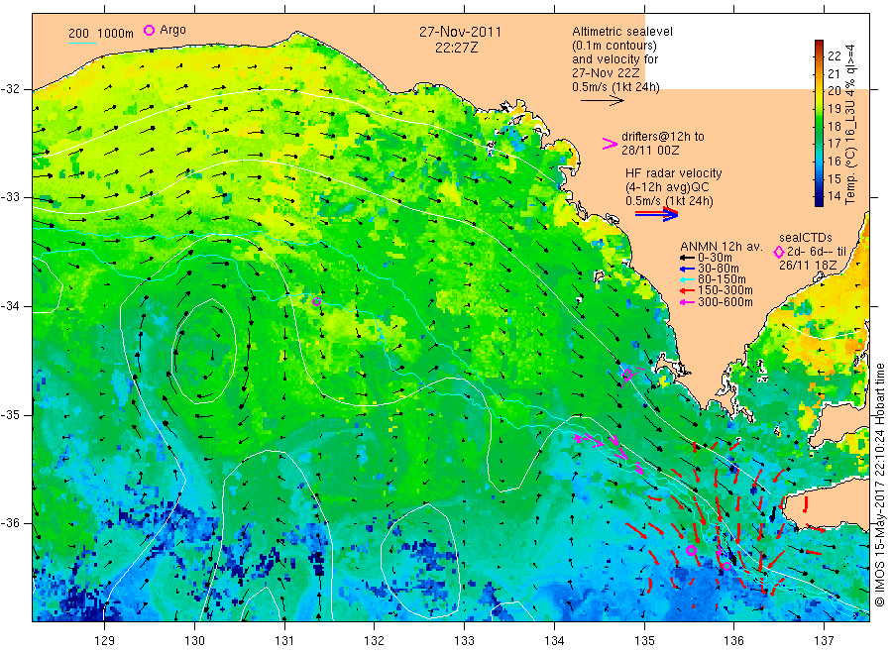This screenshot has height=654, width=892.
Task: Click the magenta 300-600m ANMN arrow
Action: coord(688,302)
